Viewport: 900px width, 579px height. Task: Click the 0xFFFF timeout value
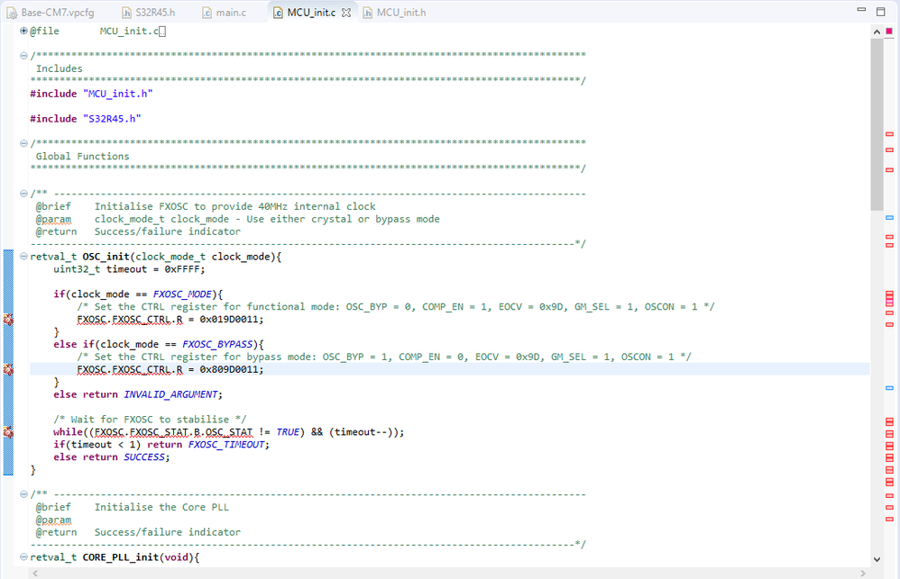(182, 269)
